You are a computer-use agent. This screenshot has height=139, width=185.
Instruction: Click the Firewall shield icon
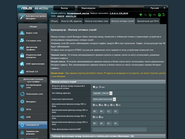point(22,125)
